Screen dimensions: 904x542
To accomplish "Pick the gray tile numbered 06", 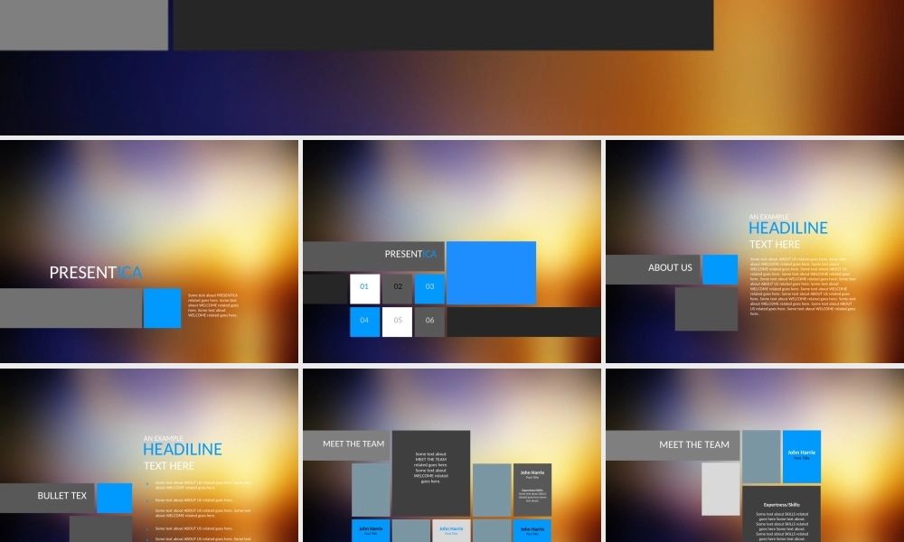I will coord(429,322).
